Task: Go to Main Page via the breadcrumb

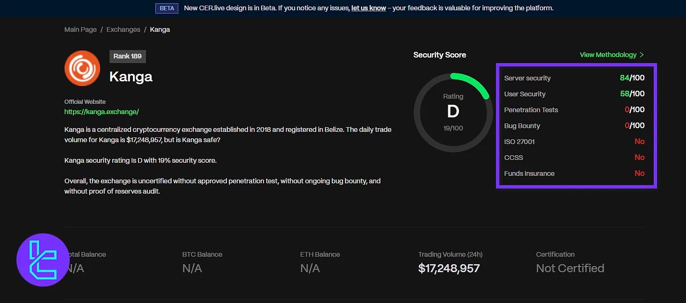Action: click(80, 29)
